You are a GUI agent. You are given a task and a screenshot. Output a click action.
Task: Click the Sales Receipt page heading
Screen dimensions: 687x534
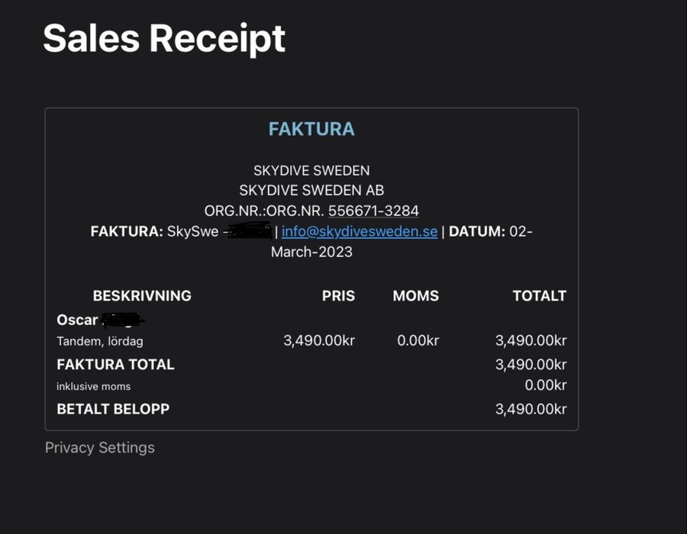[x=164, y=38]
